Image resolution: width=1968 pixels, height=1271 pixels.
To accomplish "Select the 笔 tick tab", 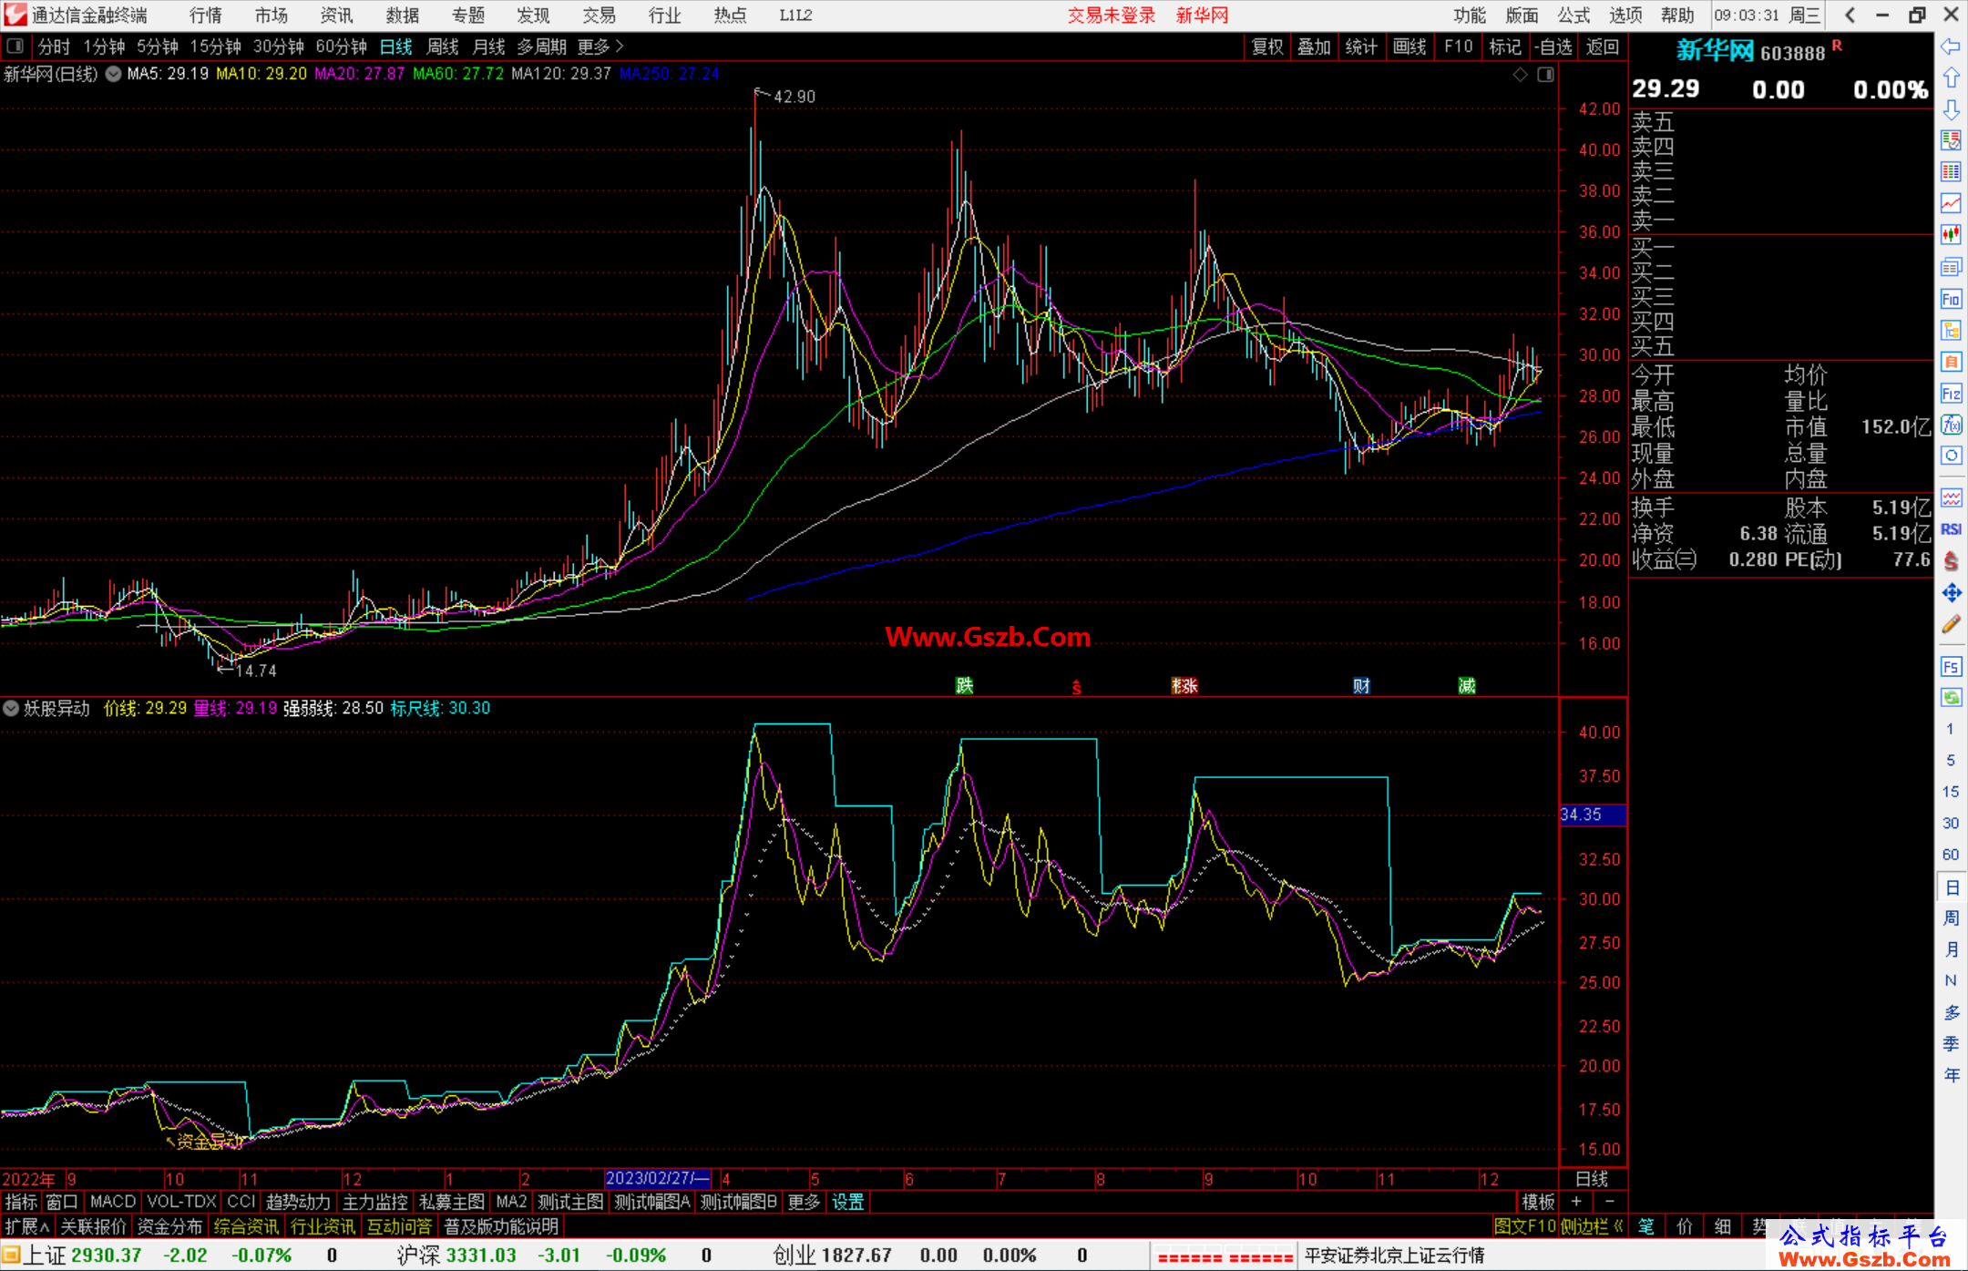I will [x=1645, y=1226].
